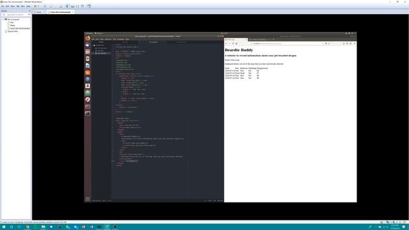Open the VMware View menu

[13, 6]
